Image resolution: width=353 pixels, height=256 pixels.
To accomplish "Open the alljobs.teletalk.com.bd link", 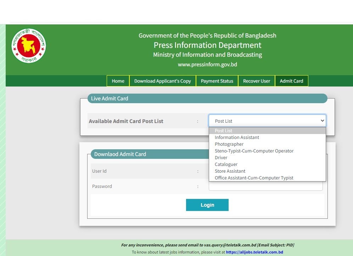I will [254, 252].
